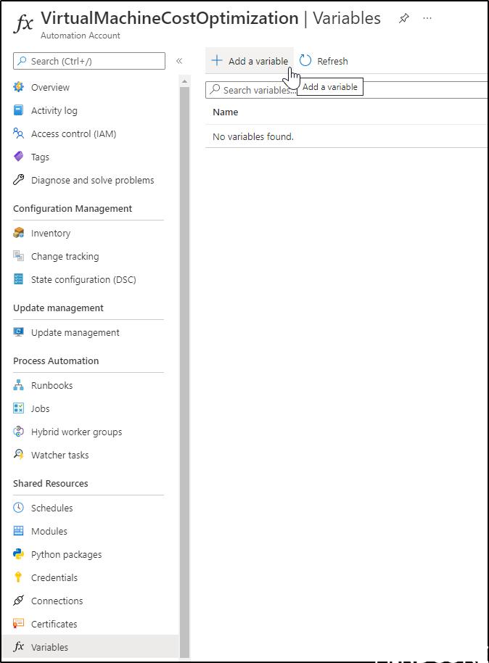Collapse the sidebar with double chevron
Screen dimensions: 489x663
coord(179,61)
